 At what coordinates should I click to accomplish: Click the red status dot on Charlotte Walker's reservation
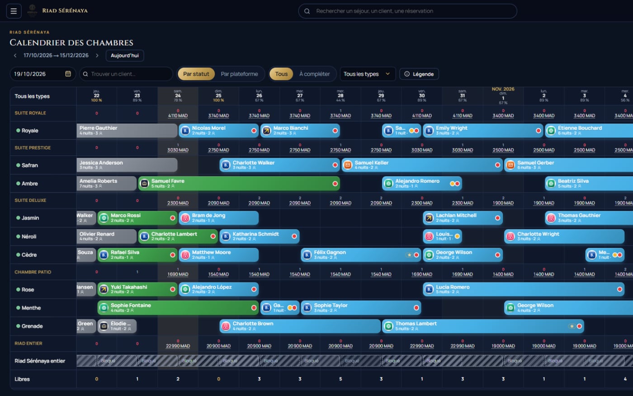[x=335, y=165]
